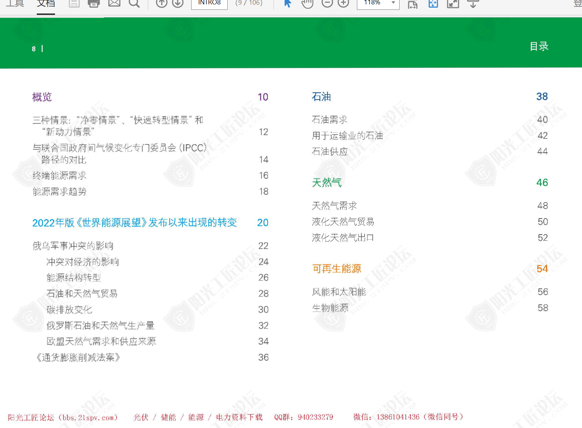Click the 碳排放变化 entry
Viewport: 582px width, 428px height.
click(69, 310)
